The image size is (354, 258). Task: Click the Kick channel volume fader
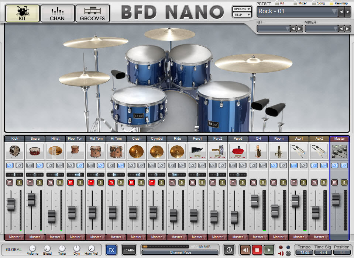pos(11,204)
